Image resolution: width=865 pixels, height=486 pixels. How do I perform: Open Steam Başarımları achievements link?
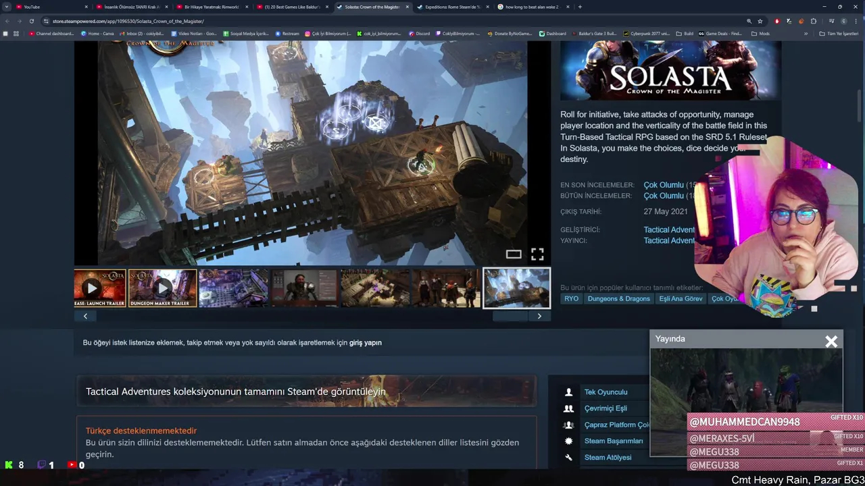pos(614,441)
